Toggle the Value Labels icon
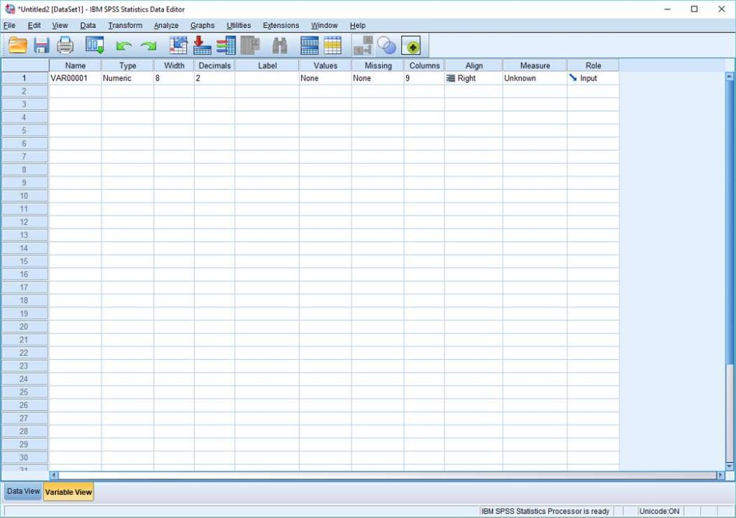 click(412, 45)
